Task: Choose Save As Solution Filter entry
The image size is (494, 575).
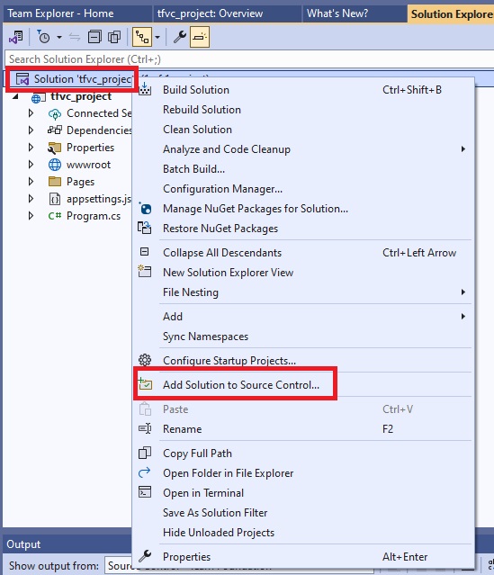Action: click(304, 513)
